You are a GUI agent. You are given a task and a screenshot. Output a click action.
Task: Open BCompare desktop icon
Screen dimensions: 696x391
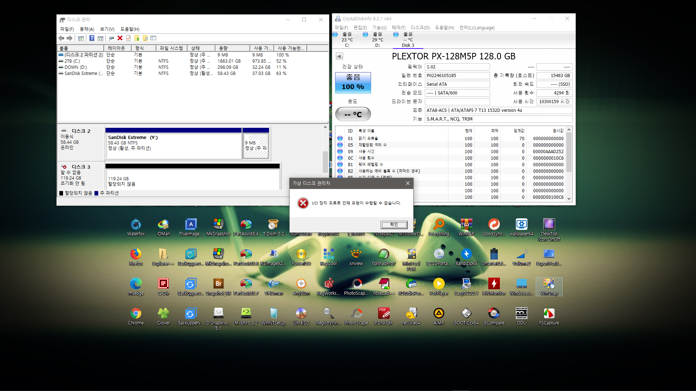click(494, 316)
